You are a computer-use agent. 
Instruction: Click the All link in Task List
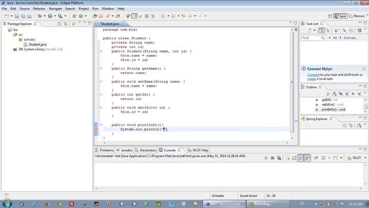[334, 38]
